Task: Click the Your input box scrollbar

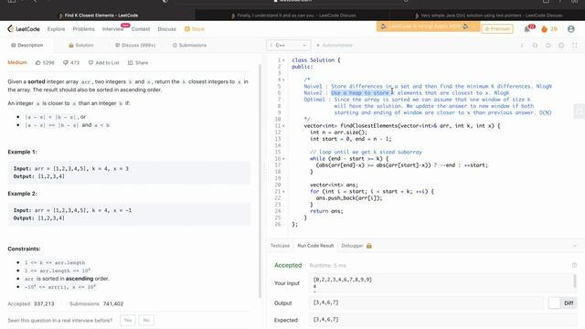Action: 575,281
